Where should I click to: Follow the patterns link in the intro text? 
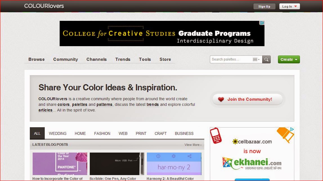tap(104, 104)
